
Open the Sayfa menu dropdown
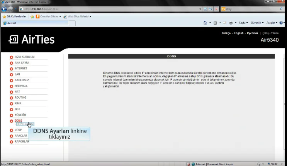click(243, 23)
